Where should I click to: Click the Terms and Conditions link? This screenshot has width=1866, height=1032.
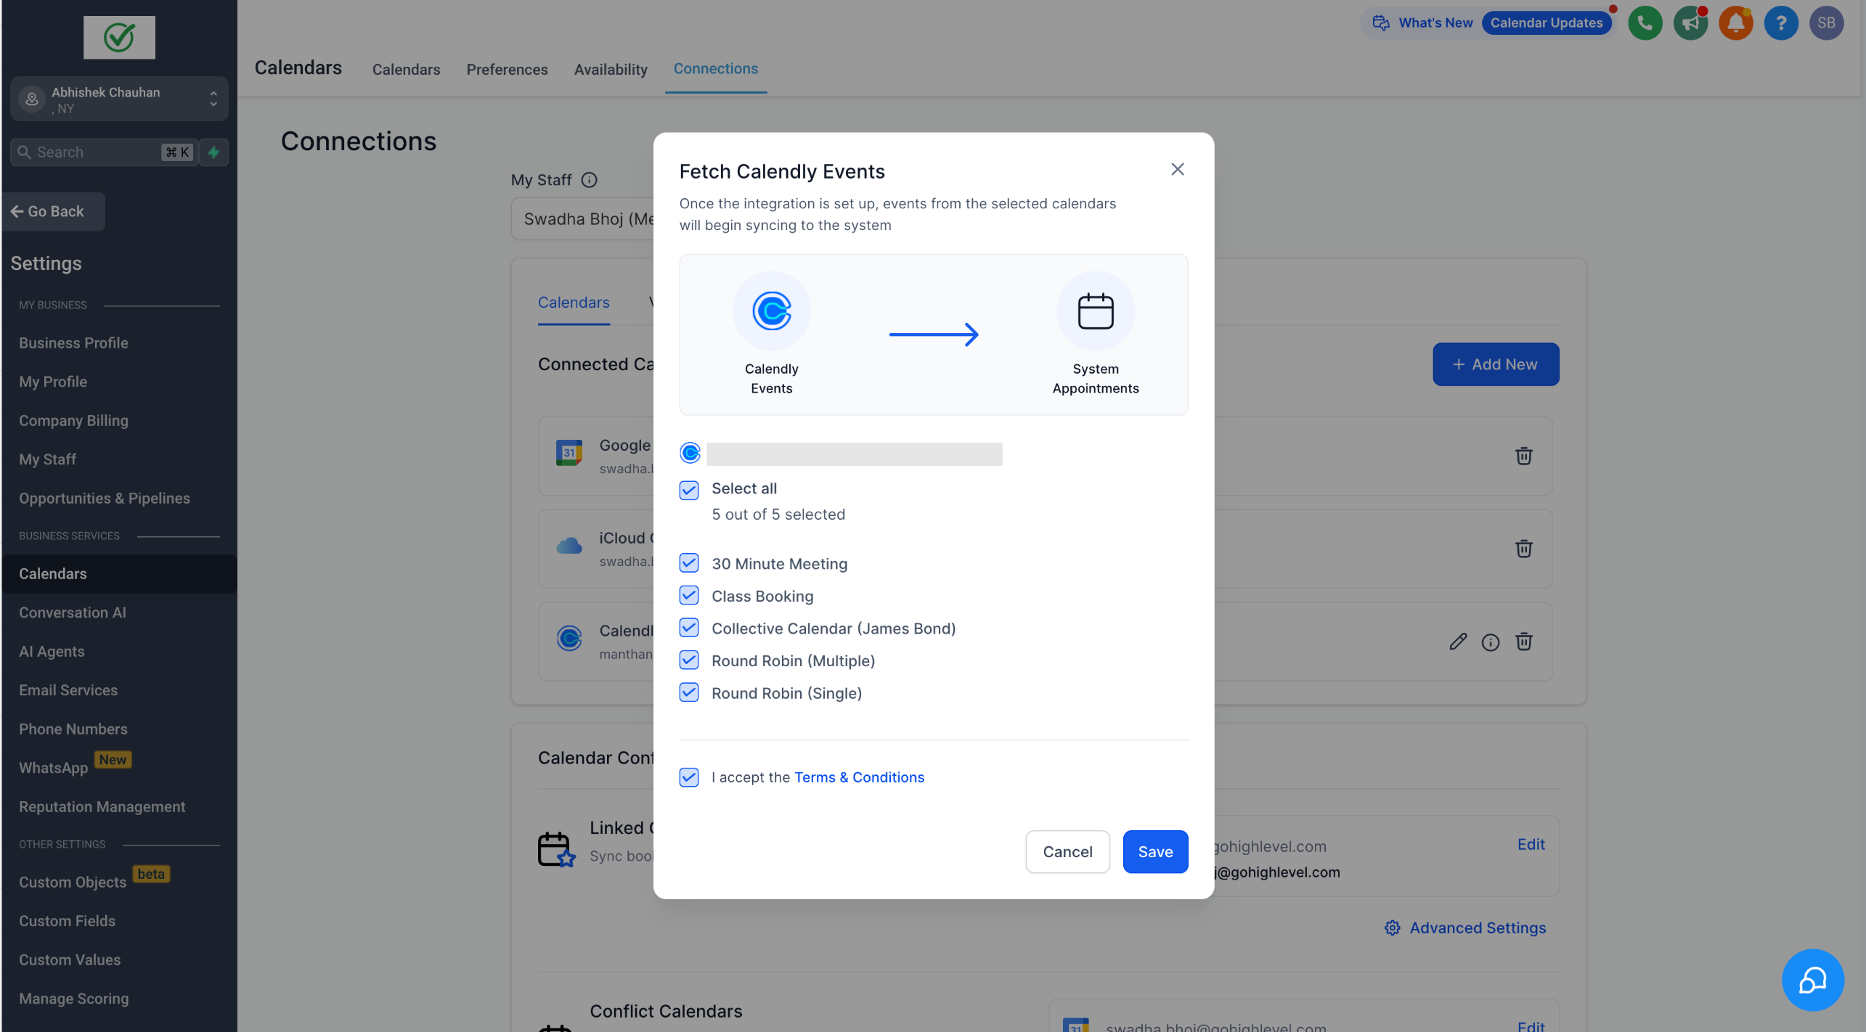click(859, 777)
